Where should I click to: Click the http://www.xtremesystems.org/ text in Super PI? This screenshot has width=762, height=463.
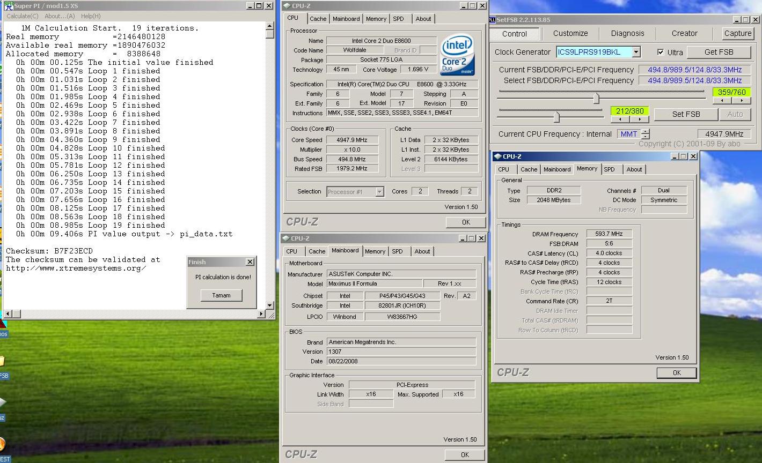coord(76,268)
